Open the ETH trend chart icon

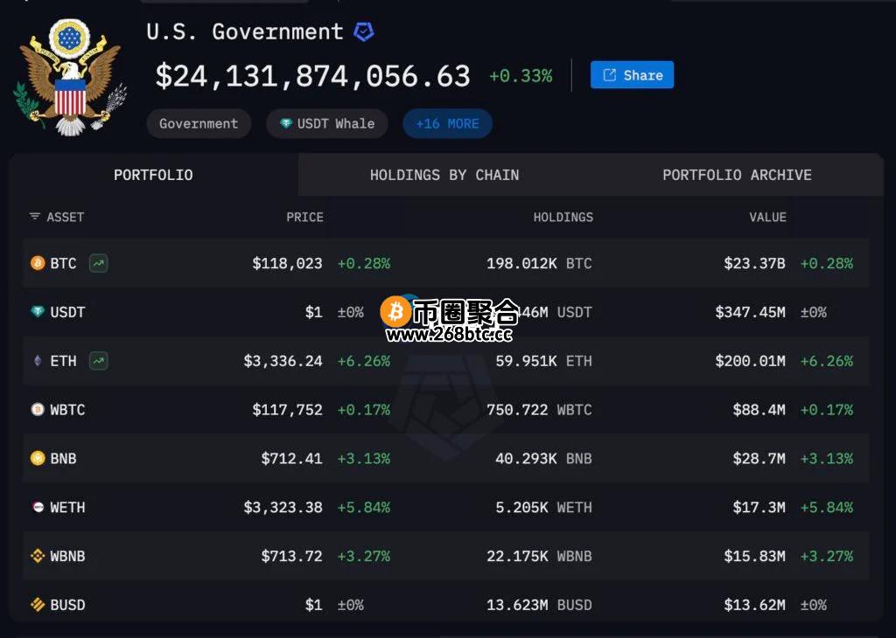(98, 361)
